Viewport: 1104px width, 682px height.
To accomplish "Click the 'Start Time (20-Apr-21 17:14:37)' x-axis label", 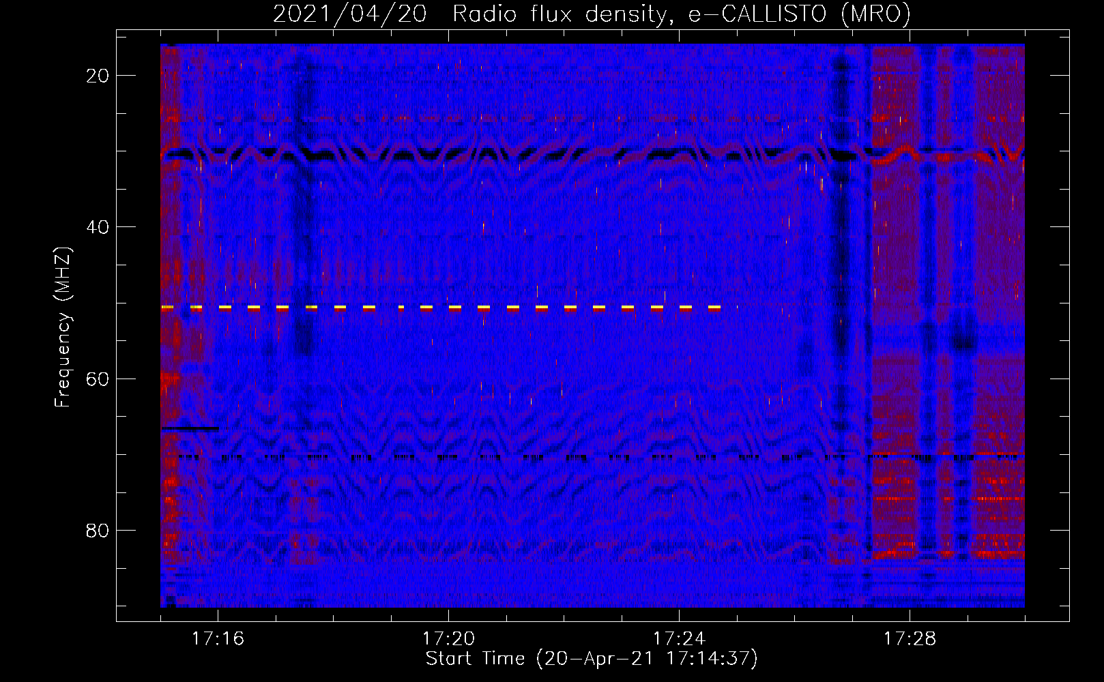I will [x=592, y=659].
